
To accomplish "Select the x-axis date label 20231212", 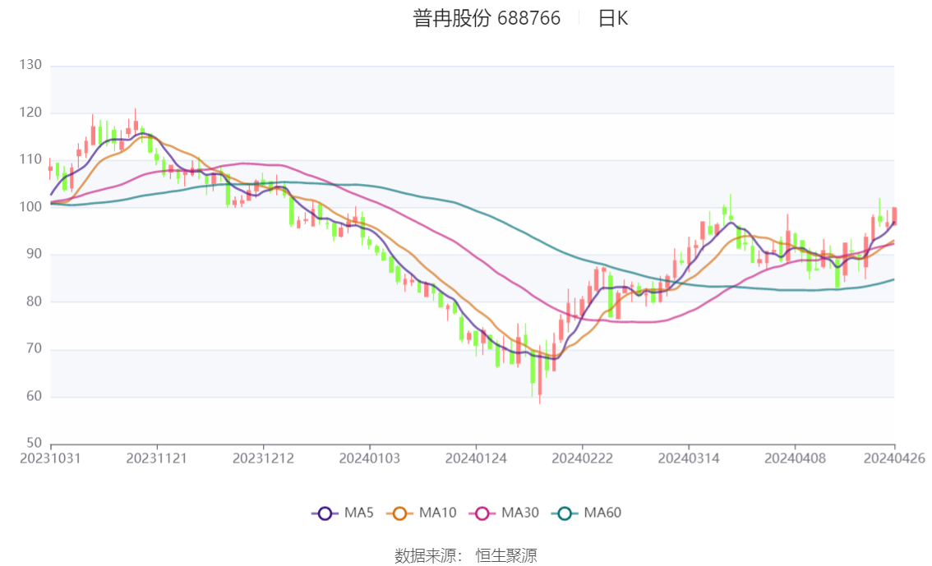I will [x=263, y=458].
